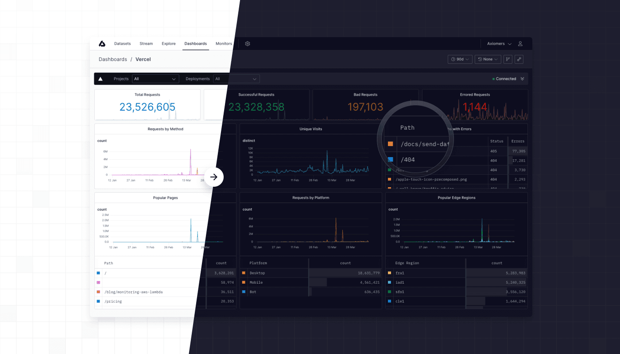Switch to the Stream tab
Screen dimensions: 620x354
[x=146, y=44]
